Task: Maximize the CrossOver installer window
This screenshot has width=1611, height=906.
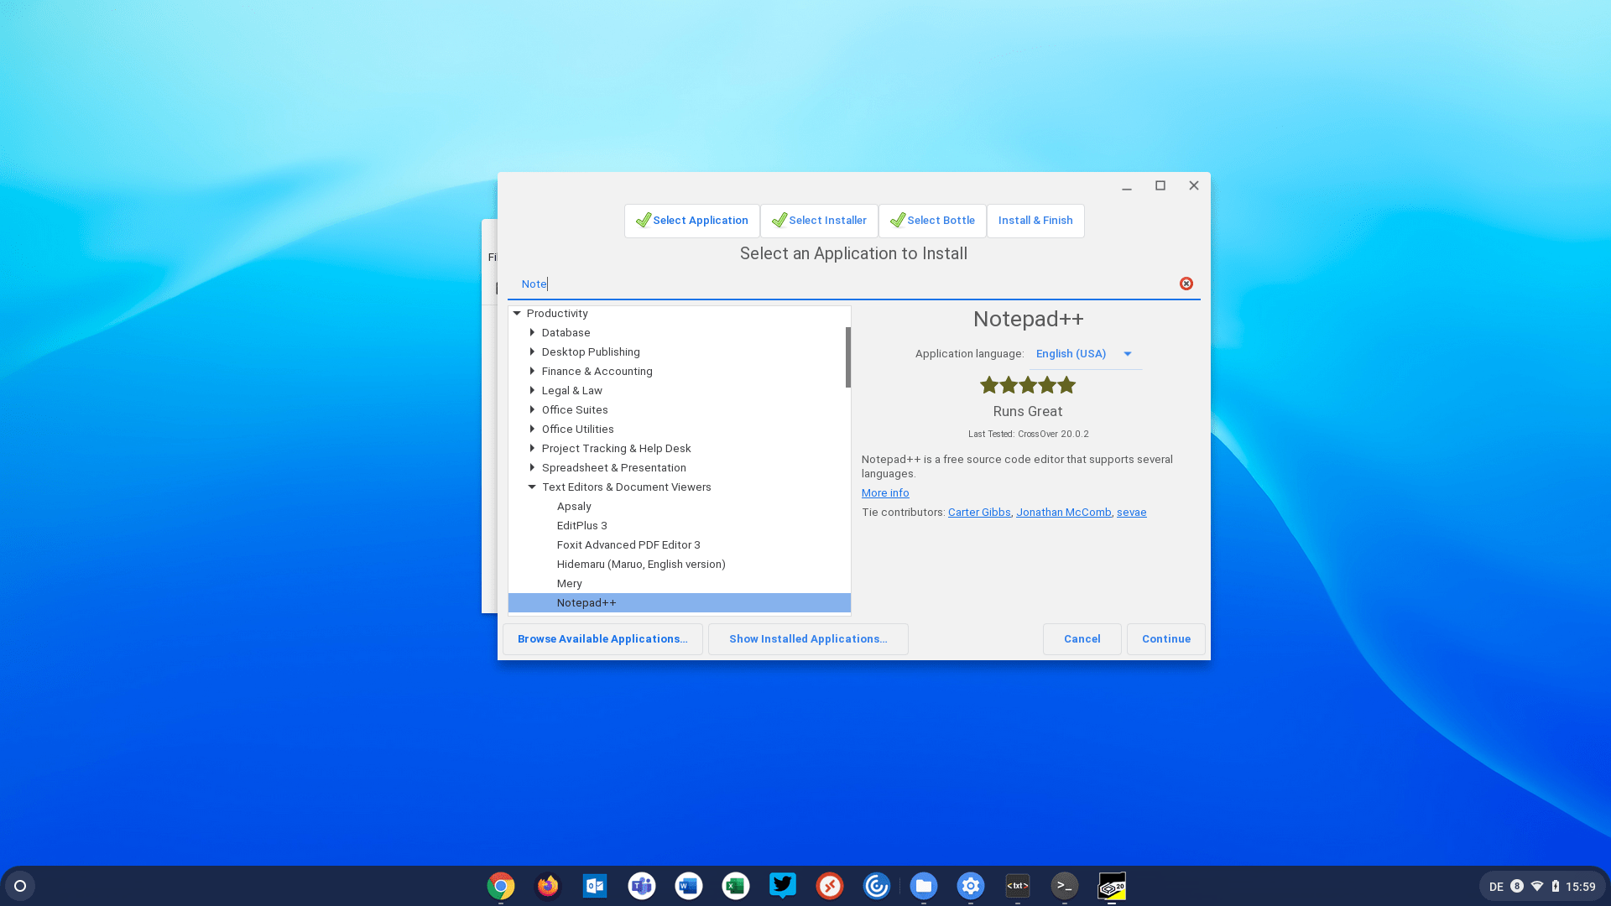Action: 1160,185
